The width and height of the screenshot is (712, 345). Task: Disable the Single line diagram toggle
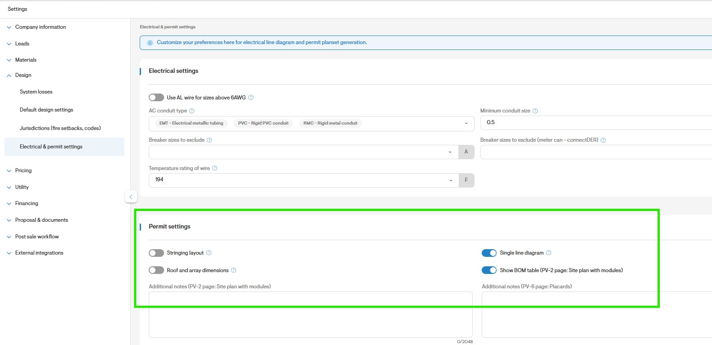(x=489, y=253)
